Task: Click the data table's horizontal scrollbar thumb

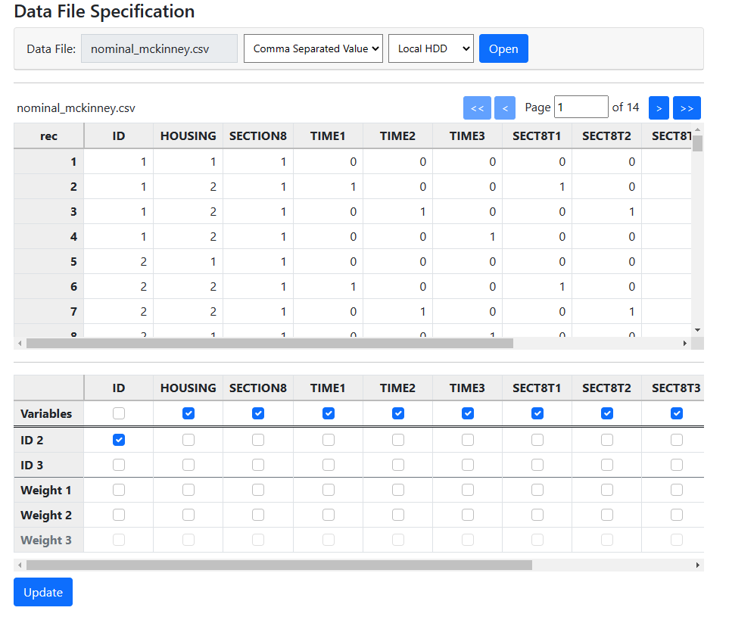Action: [x=269, y=344]
